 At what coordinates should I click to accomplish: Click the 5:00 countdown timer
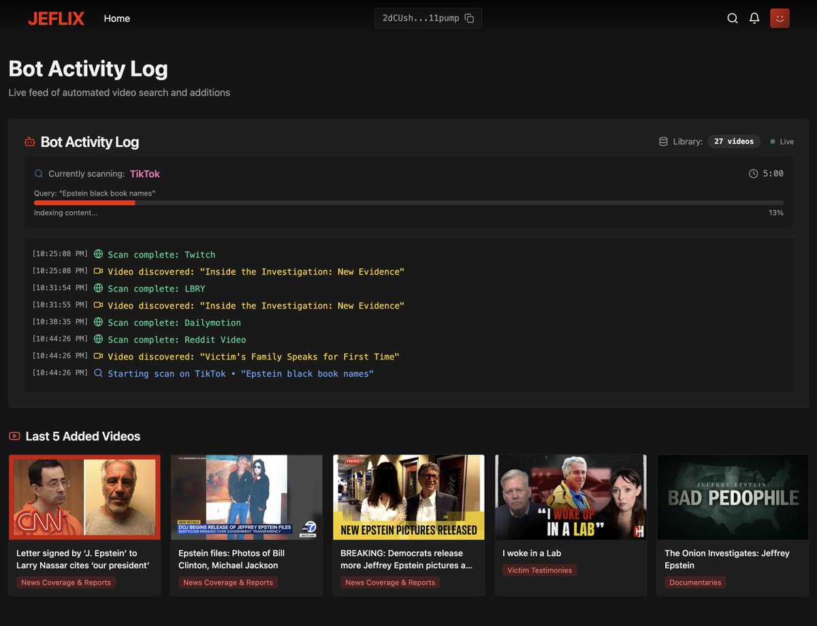coord(773,174)
